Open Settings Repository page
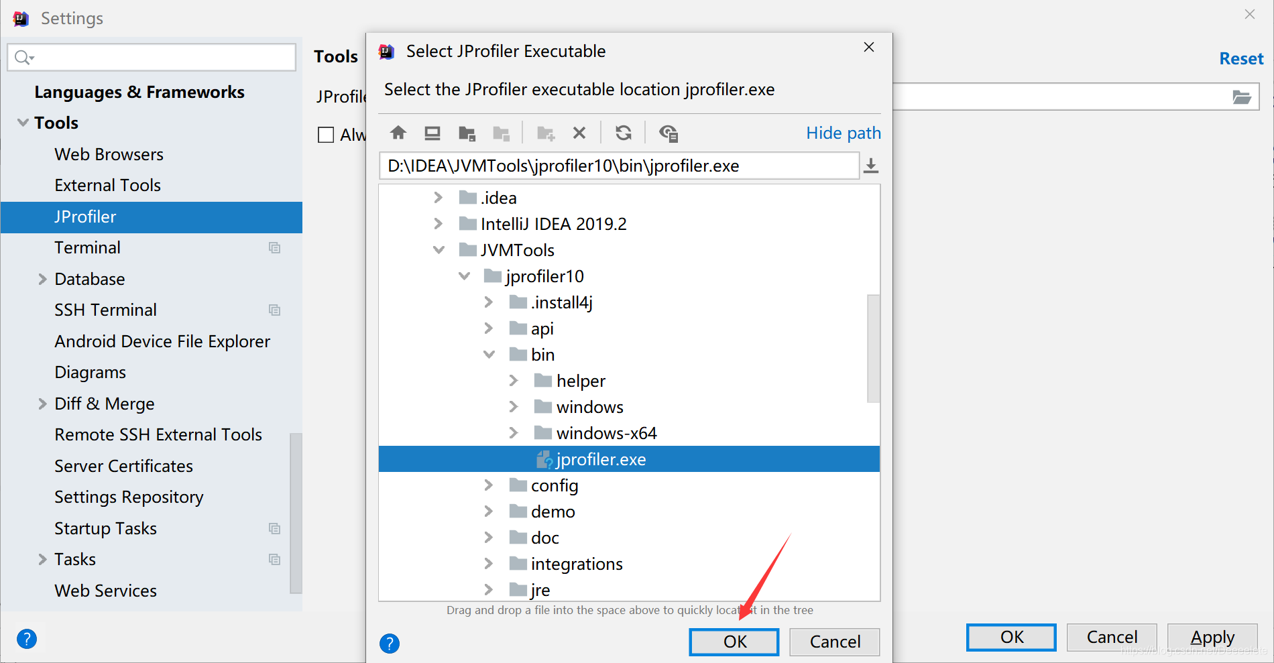Screen dimensions: 1274x663 129,497
